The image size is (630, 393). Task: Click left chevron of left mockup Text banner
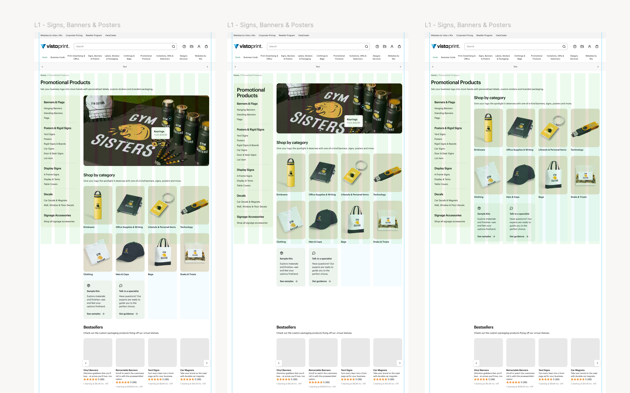42,67
